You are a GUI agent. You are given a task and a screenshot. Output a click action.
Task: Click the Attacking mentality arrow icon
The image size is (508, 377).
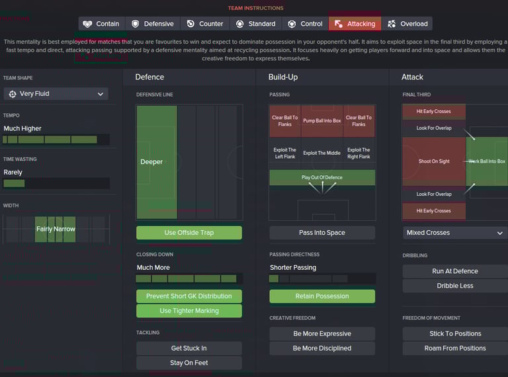click(x=338, y=24)
